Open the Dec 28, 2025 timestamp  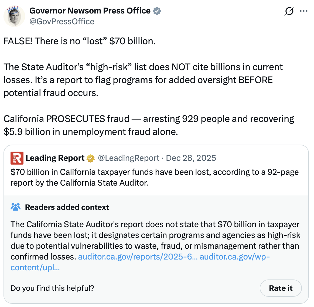coord(191,158)
